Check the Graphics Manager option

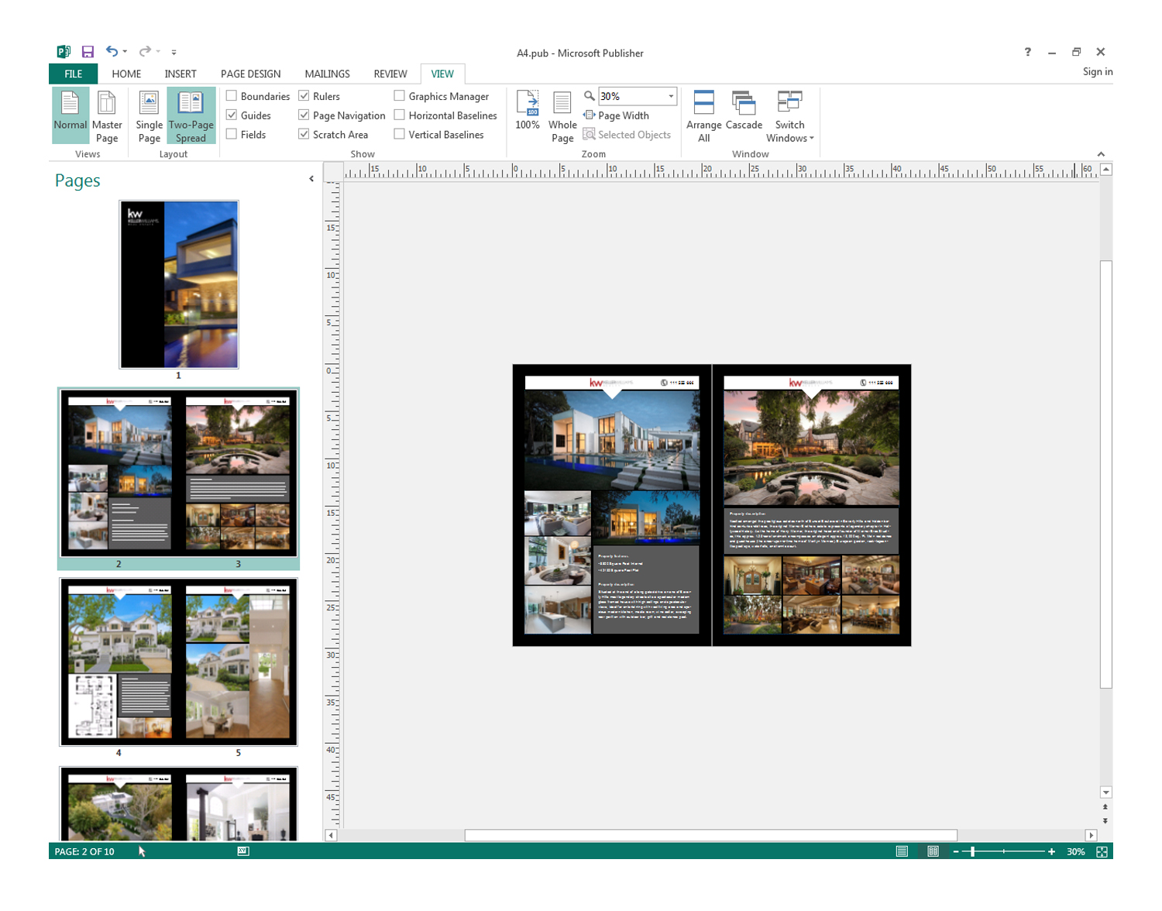400,95
